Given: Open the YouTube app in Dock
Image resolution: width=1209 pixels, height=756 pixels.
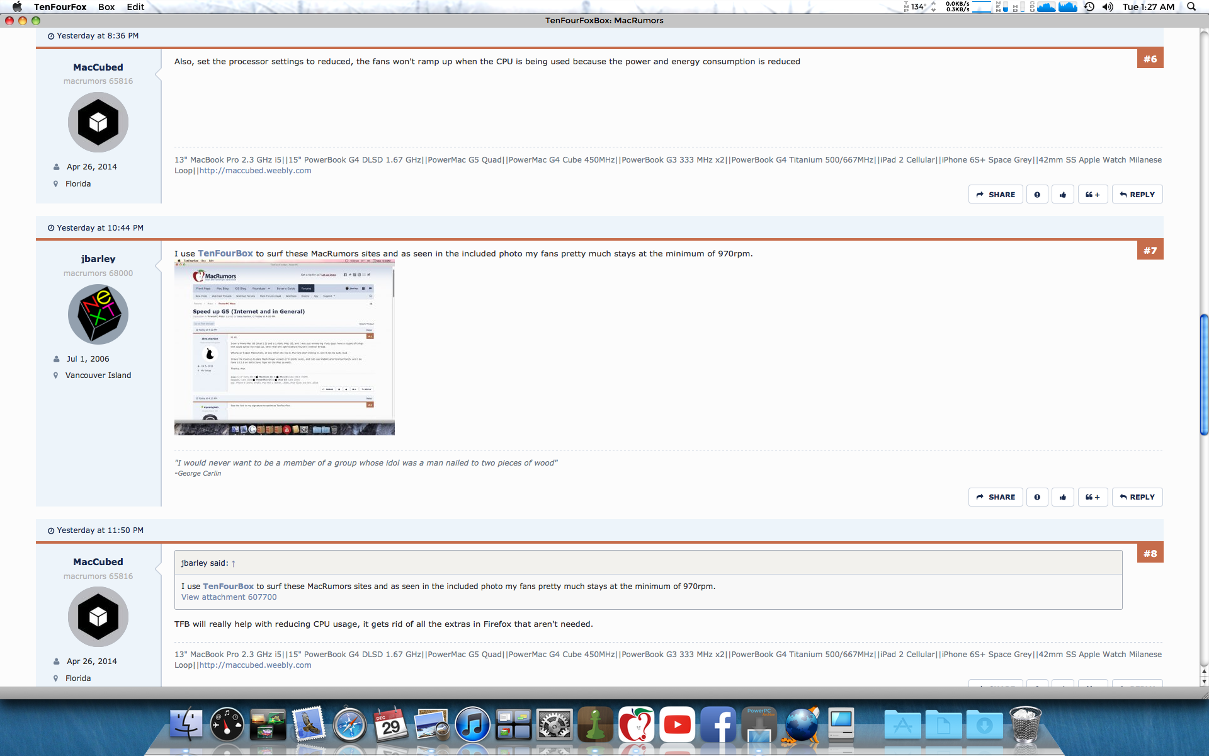Looking at the screenshot, I should (x=677, y=724).
